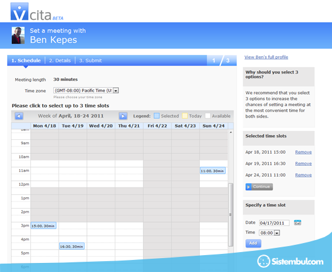Switch to the 1. Schedule tab
The height and width of the screenshot is (272, 332).
tap(26, 60)
